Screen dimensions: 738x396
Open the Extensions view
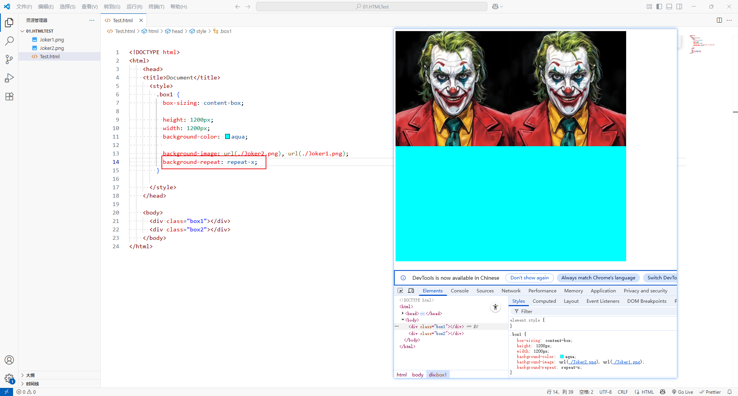9,96
